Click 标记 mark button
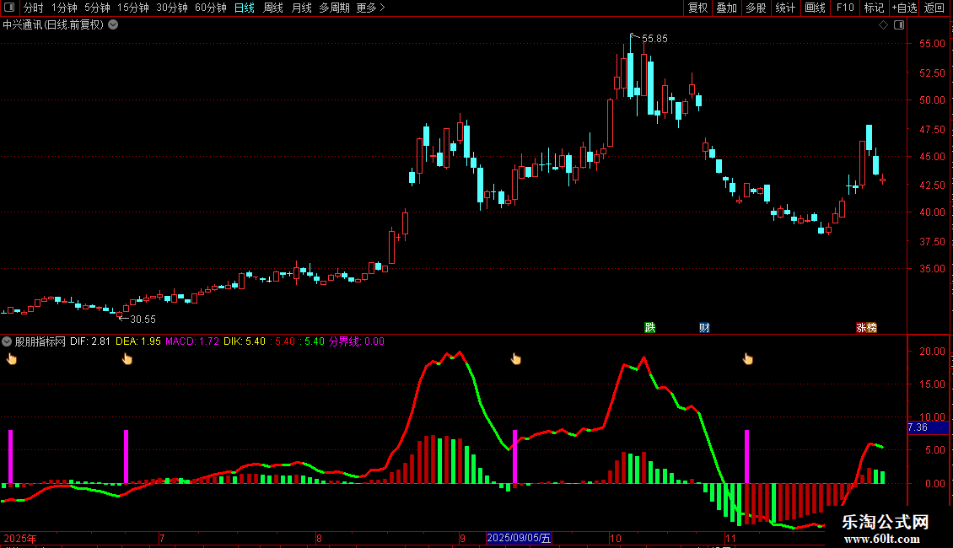The image size is (953, 548). click(874, 8)
